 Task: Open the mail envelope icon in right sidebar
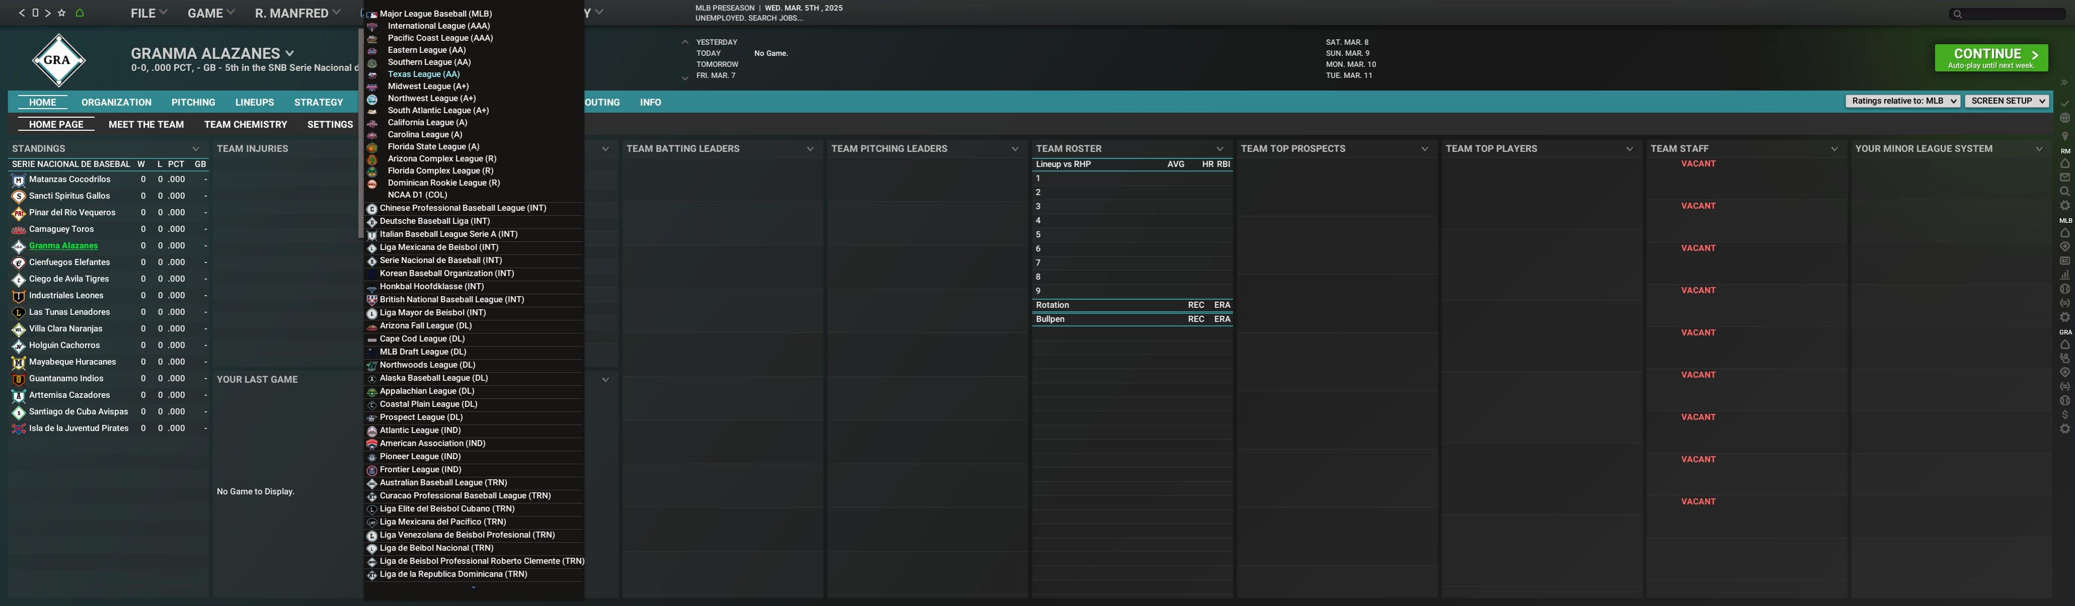(x=2064, y=178)
